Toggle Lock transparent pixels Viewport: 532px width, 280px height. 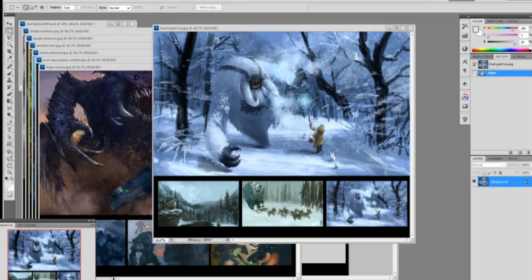pos(484,173)
